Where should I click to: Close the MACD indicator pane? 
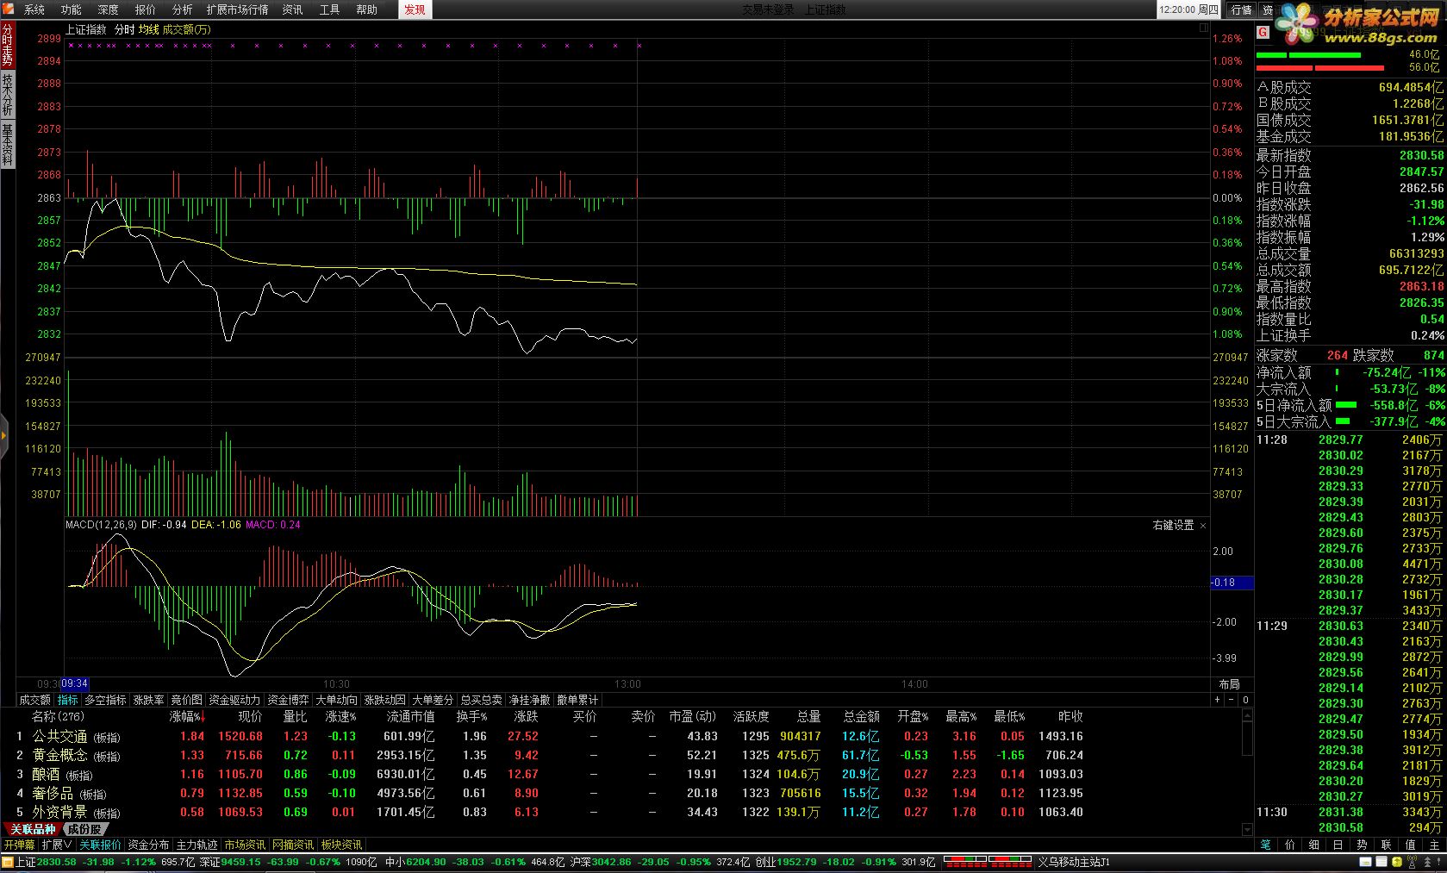(x=1203, y=525)
